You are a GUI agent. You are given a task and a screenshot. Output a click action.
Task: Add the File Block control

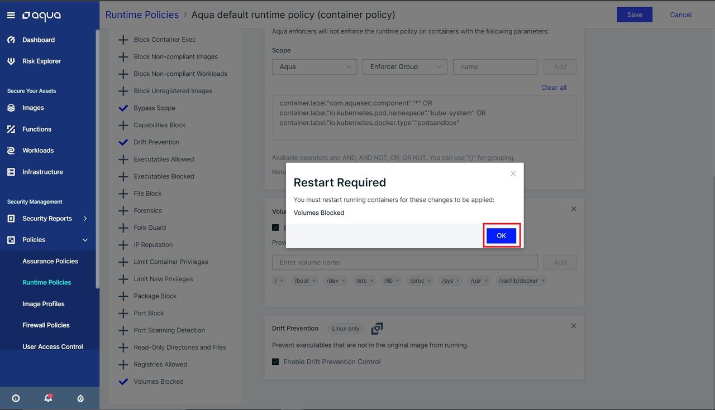[123, 194]
